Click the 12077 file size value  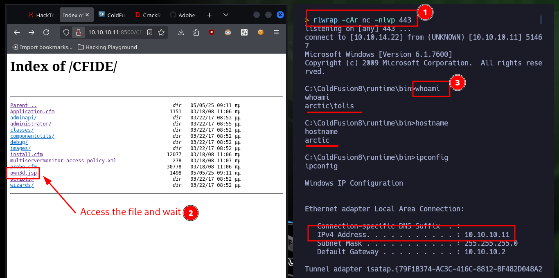174,155
